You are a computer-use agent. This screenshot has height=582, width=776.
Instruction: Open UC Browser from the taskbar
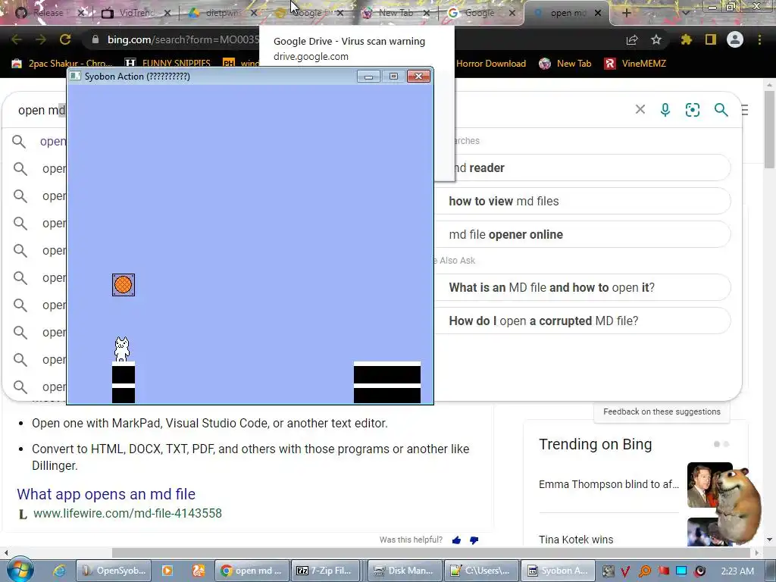click(198, 571)
